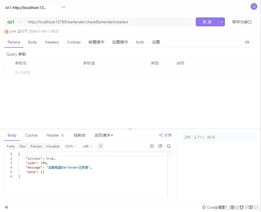Screen dimensions: 261x212
Task: Open the request Cookies tab
Action: 74,42
